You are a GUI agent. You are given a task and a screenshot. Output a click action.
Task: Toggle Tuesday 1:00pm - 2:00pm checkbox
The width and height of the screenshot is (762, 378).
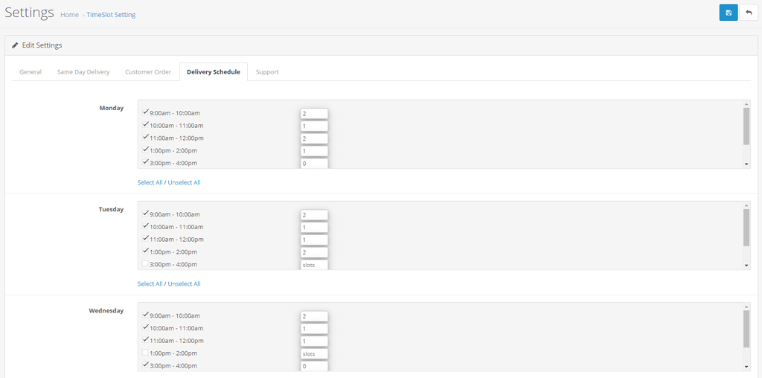coord(145,252)
